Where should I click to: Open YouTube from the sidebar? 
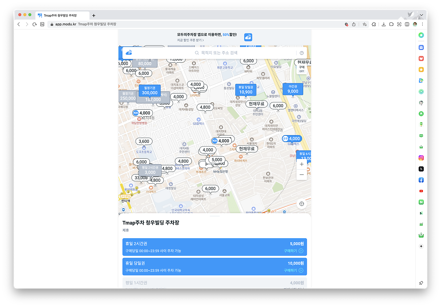pyautogui.click(x=421, y=191)
